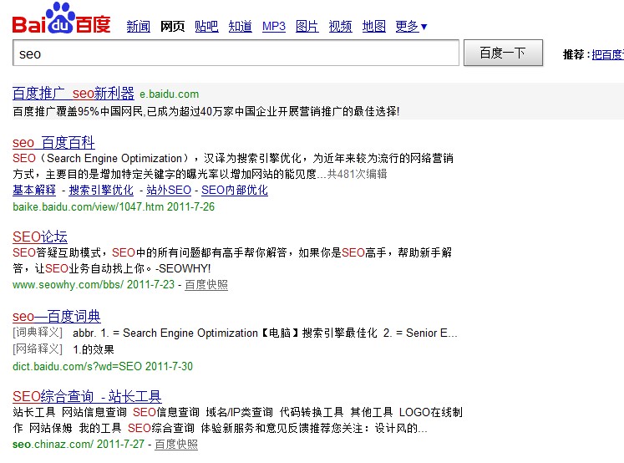
Task: Expand the 更多 more dropdown
Action: point(411,27)
